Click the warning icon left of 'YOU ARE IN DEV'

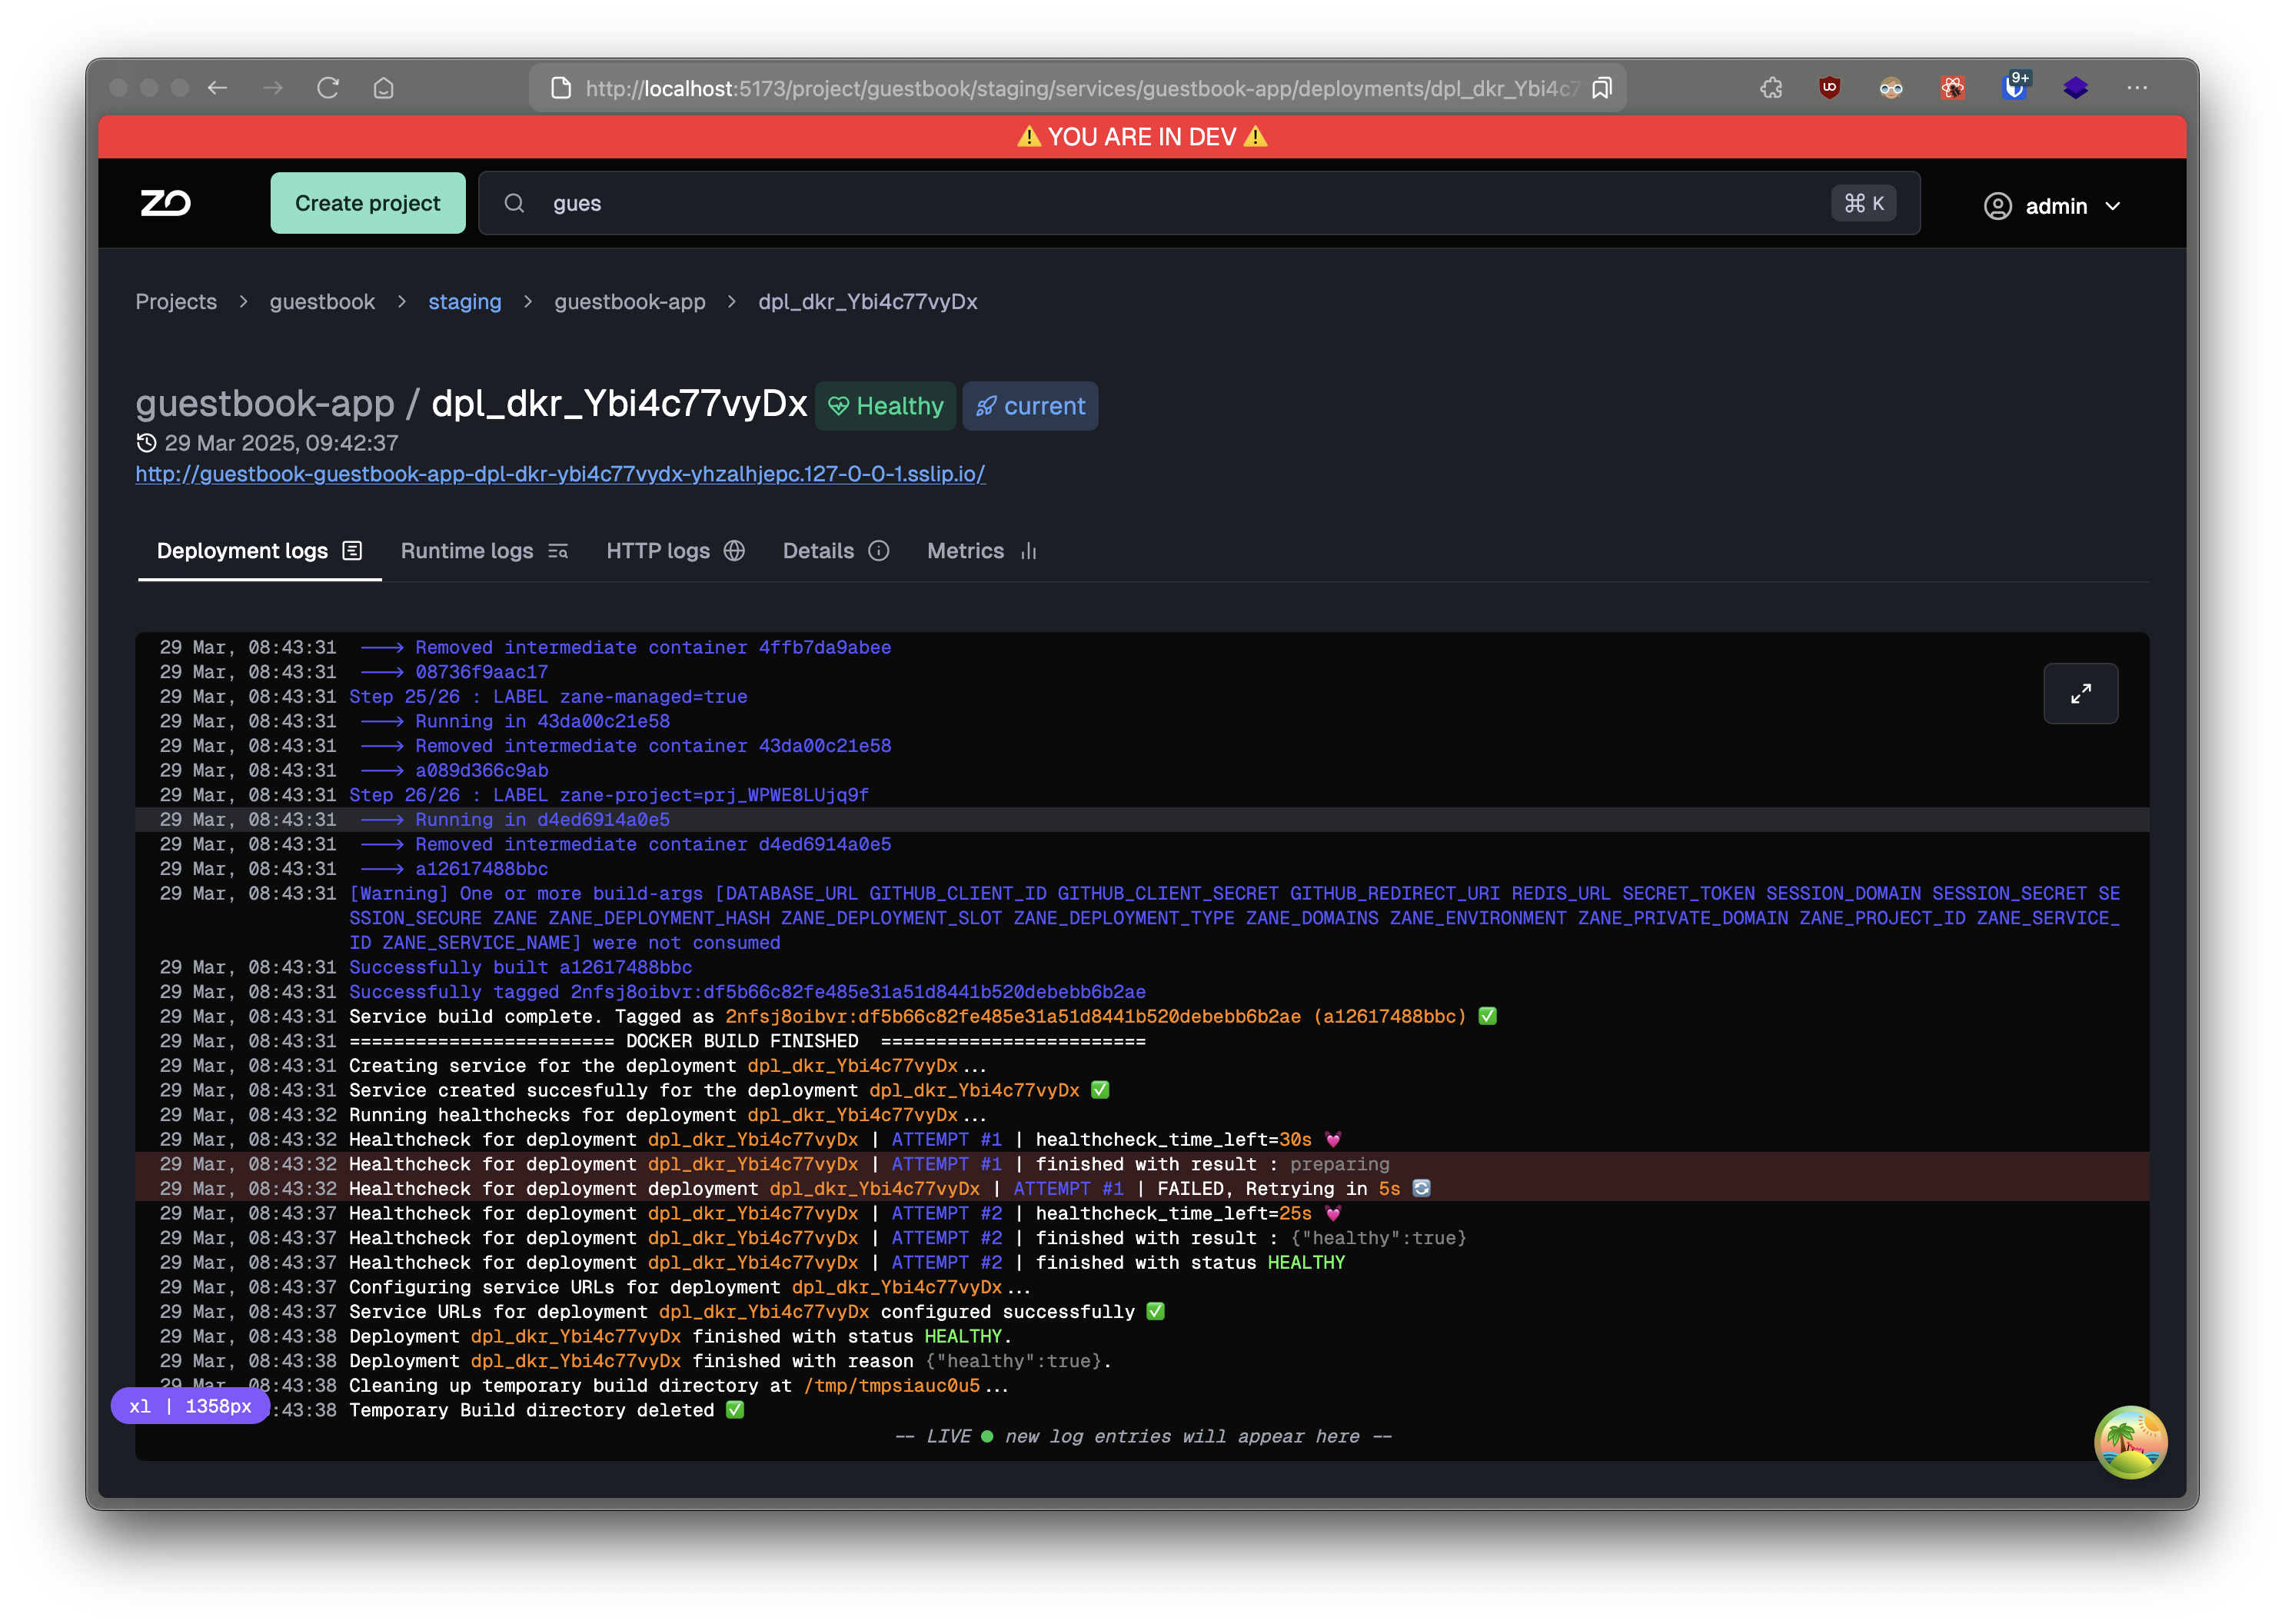(1028, 137)
